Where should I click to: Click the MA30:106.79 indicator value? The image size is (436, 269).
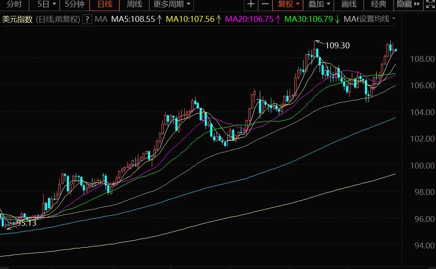pyautogui.click(x=309, y=19)
